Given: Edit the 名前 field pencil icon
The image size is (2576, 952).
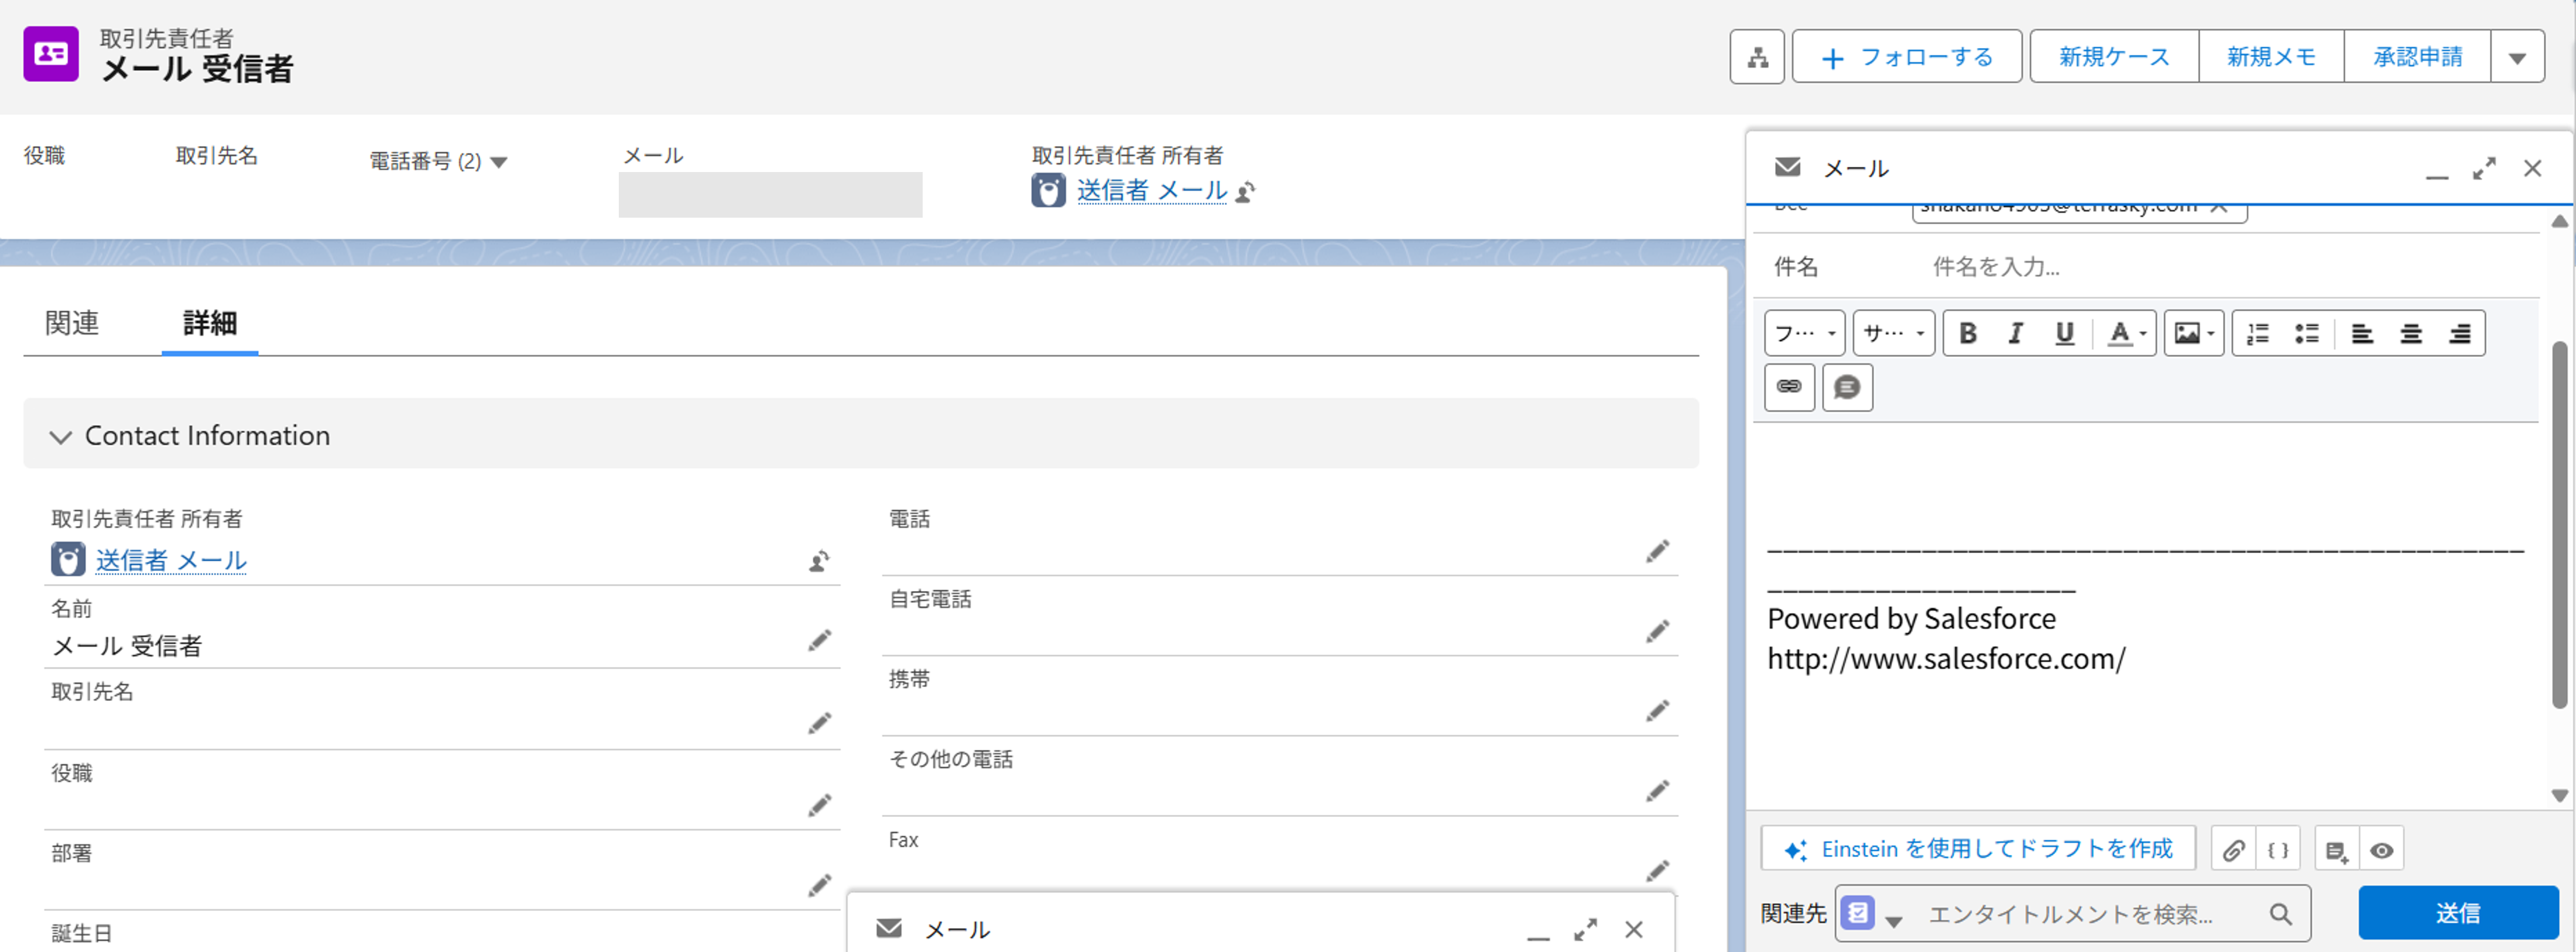Looking at the screenshot, I should [x=819, y=641].
